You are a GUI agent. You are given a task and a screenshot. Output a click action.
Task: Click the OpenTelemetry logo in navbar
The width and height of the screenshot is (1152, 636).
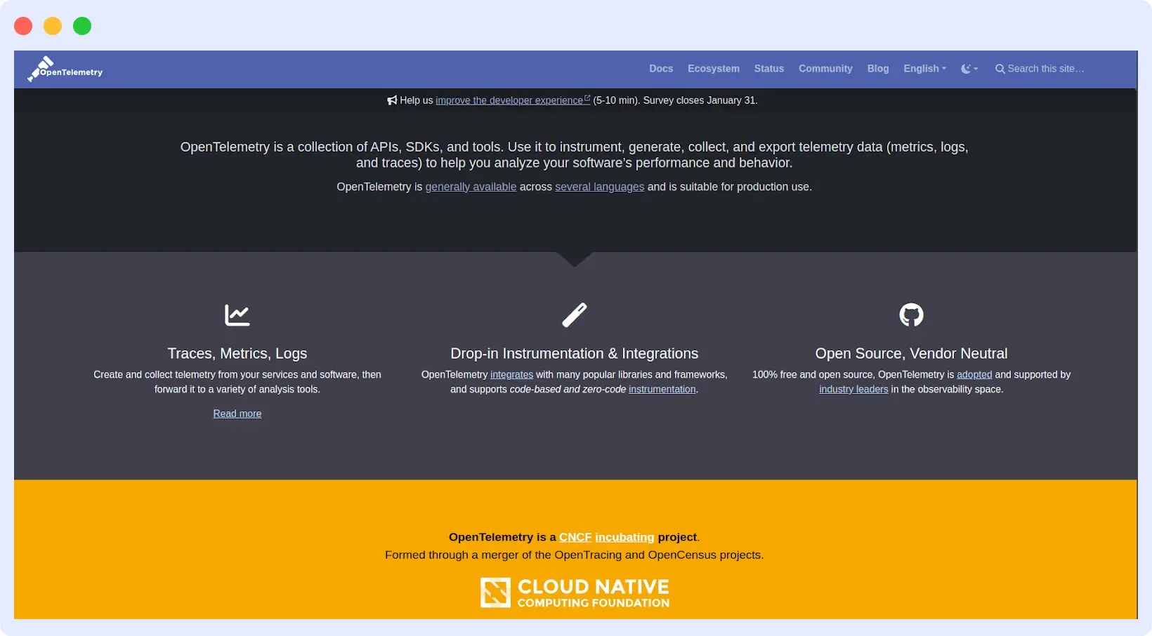65,69
